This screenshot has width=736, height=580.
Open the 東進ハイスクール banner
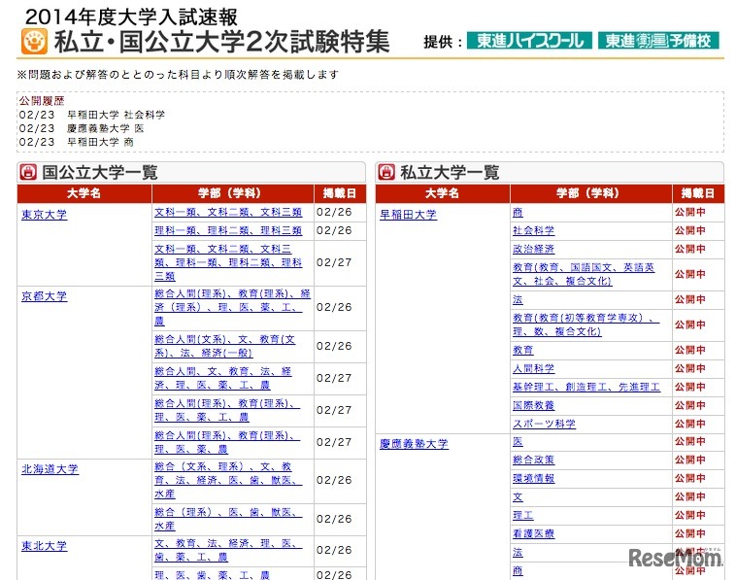point(529,41)
